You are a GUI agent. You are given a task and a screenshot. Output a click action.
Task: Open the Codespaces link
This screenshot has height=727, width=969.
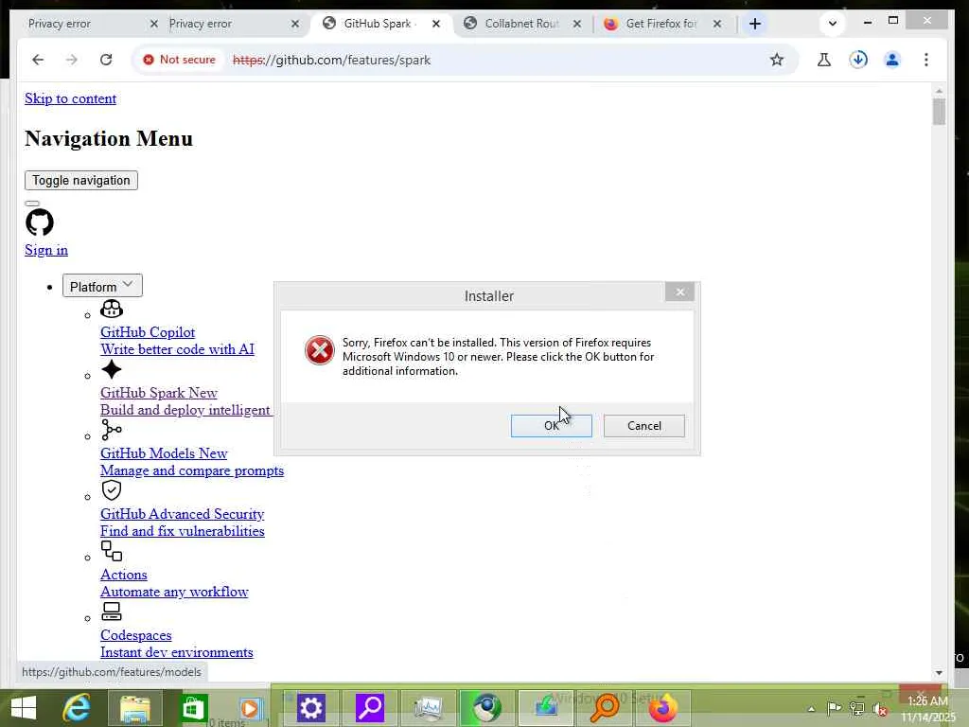click(136, 635)
